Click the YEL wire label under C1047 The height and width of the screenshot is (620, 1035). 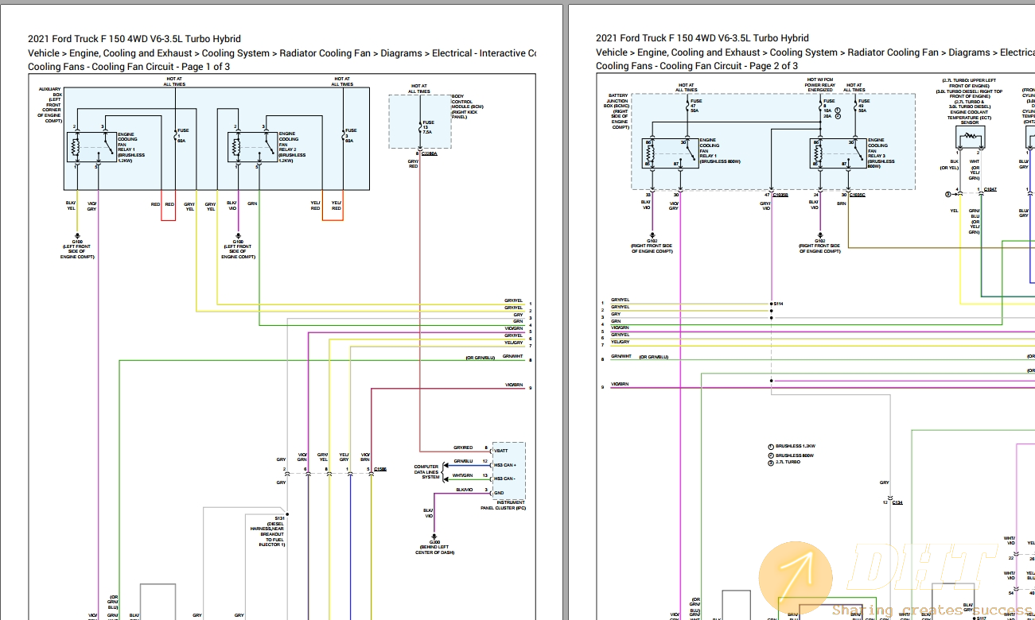pyautogui.click(x=954, y=211)
